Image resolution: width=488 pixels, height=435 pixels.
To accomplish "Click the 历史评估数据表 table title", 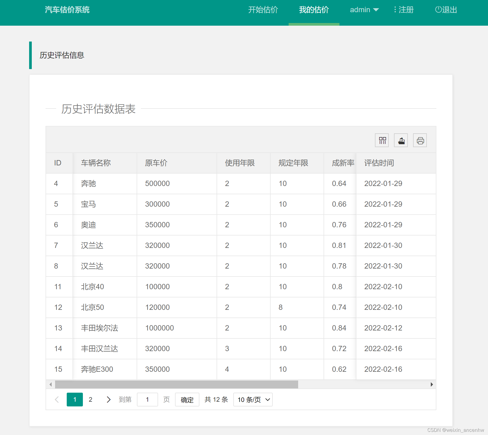I will (x=99, y=109).
